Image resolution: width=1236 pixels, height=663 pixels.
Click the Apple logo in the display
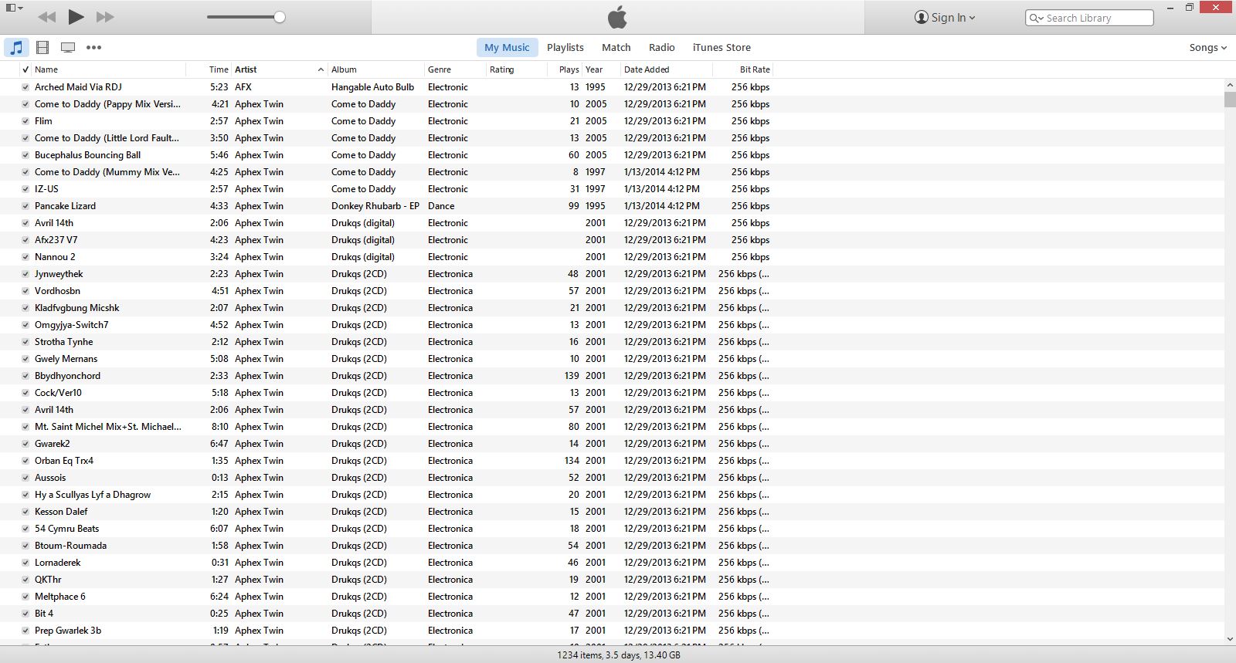click(x=617, y=17)
